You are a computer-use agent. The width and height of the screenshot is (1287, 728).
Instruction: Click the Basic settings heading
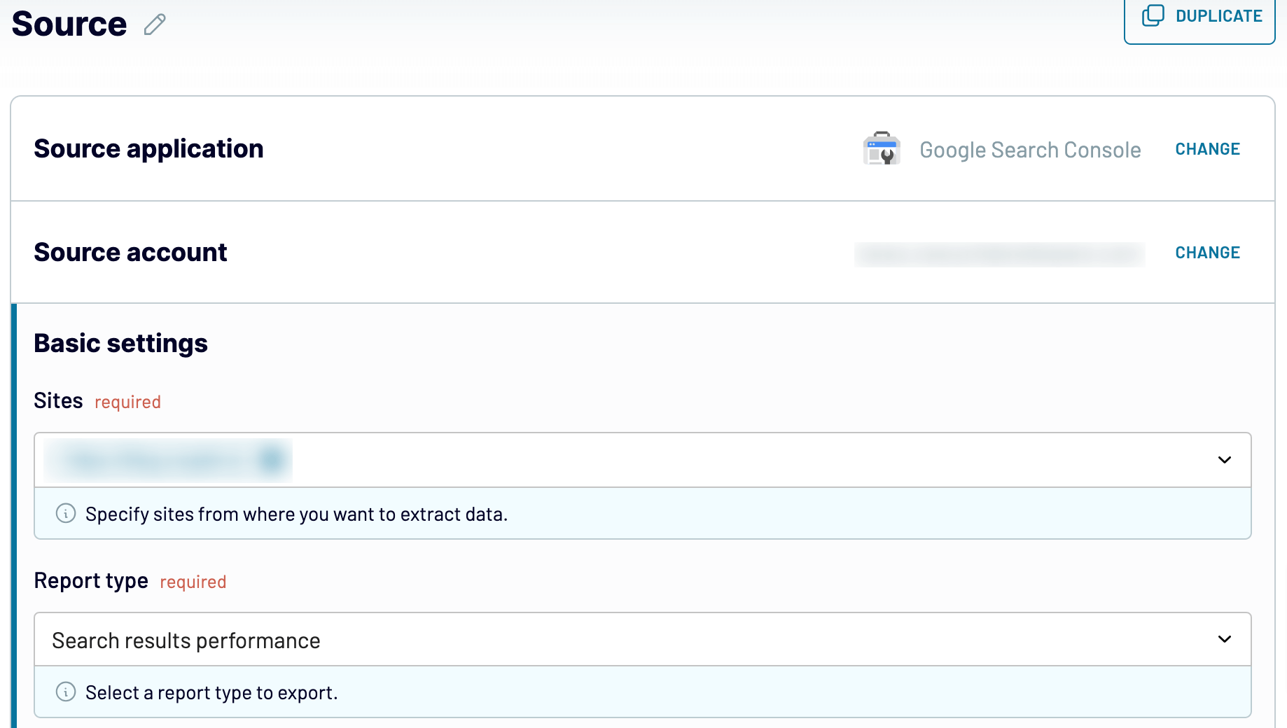tap(120, 344)
